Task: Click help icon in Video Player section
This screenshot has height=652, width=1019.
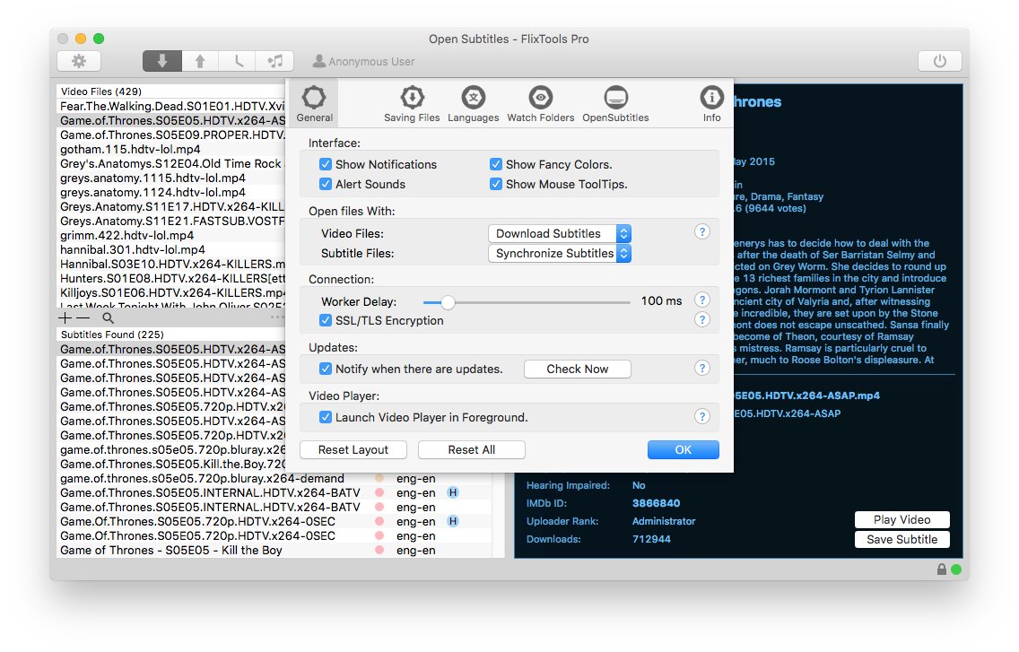Action: 701,417
